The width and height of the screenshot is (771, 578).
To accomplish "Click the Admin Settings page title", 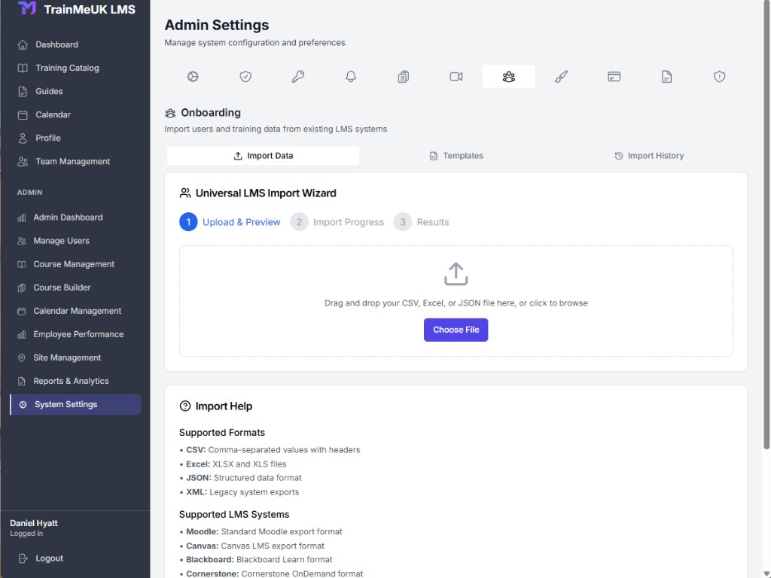I will 216,25.
